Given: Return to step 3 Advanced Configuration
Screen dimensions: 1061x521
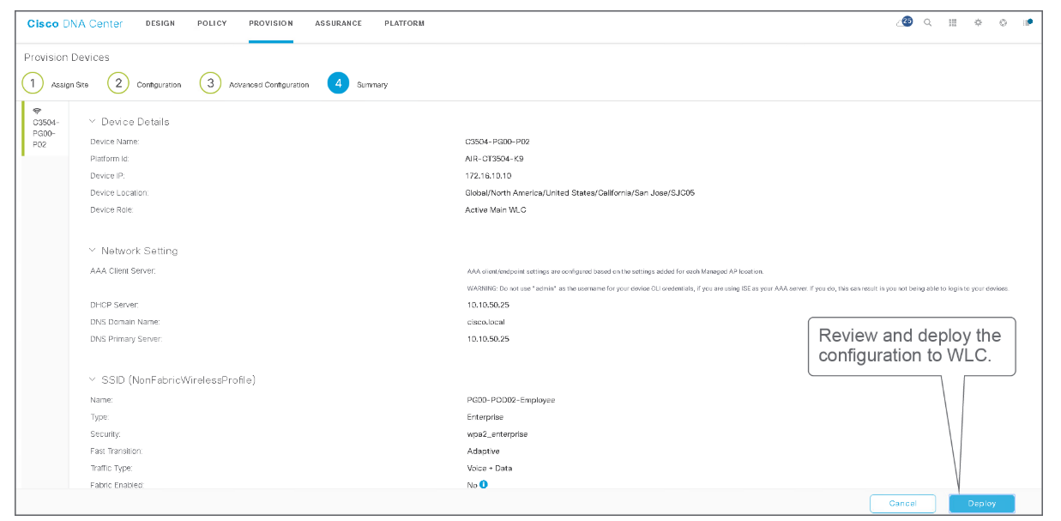Looking at the screenshot, I should coord(210,83).
